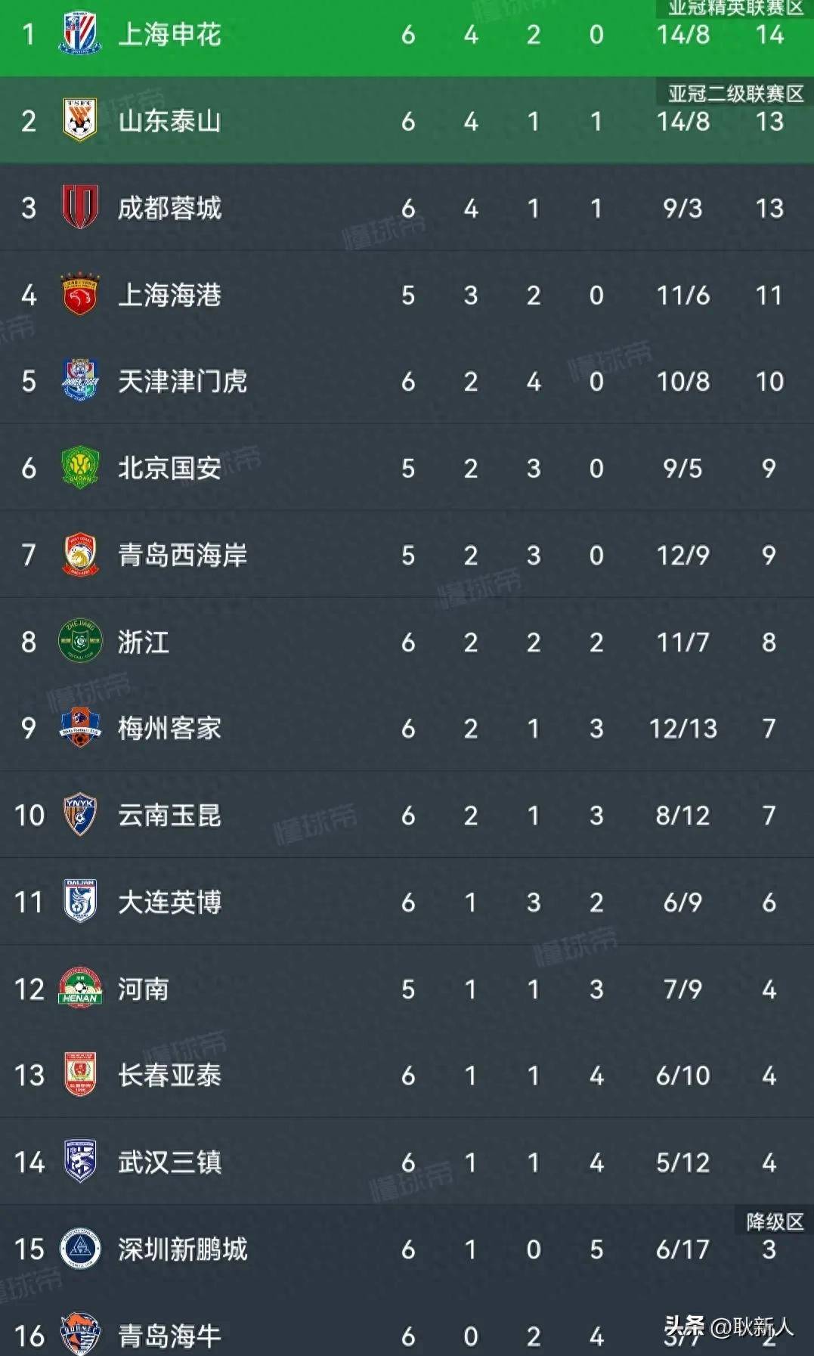The image size is (814, 1356).
Task: Click the Dalian Yingbo team badge
Action: [80, 901]
